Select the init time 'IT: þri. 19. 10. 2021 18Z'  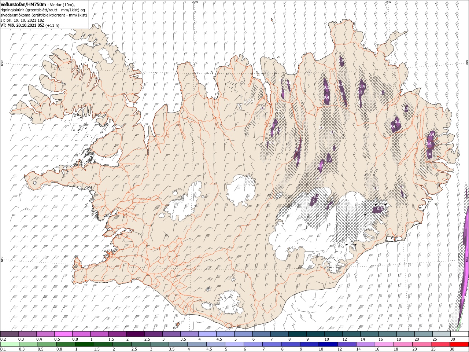pyautogui.click(x=22, y=20)
